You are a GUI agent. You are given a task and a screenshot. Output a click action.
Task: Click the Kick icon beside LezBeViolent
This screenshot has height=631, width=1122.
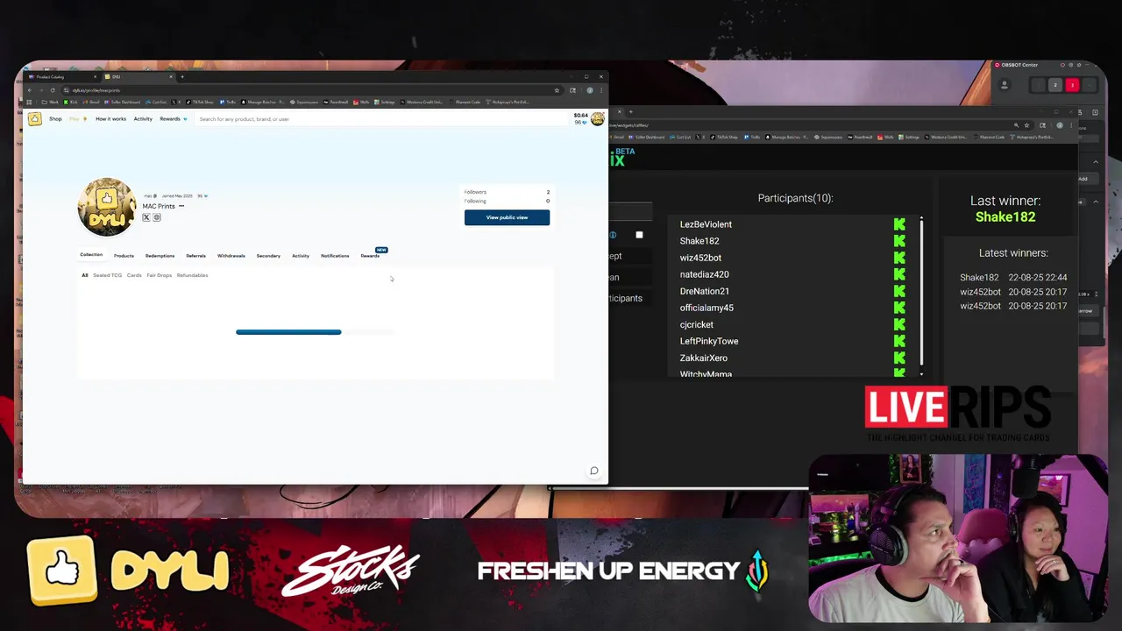pyautogui.click(x=899, y=224)
